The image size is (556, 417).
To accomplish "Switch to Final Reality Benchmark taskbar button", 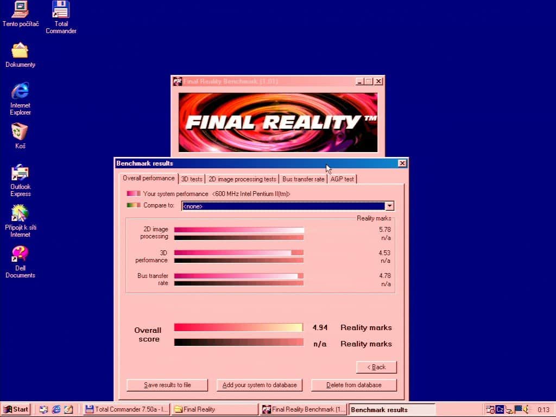I will (304, 409).
